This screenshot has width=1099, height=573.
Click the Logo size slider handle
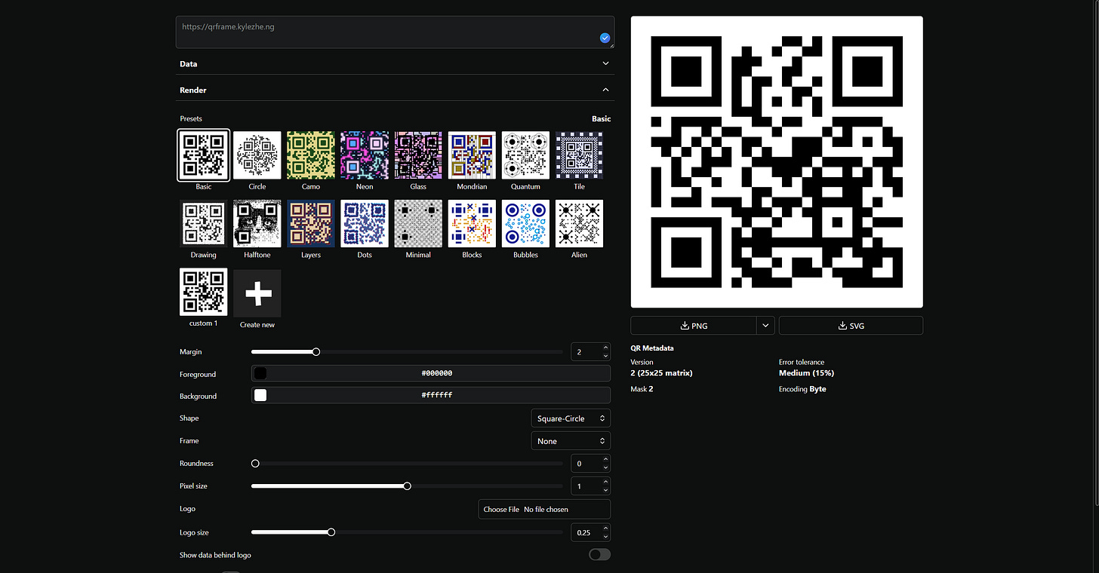point(331,532)
